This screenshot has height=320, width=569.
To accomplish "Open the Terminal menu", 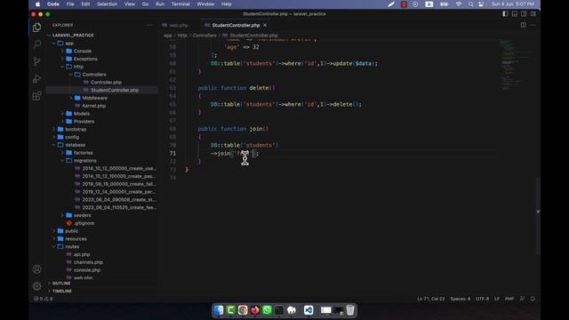I will [180, 4].
